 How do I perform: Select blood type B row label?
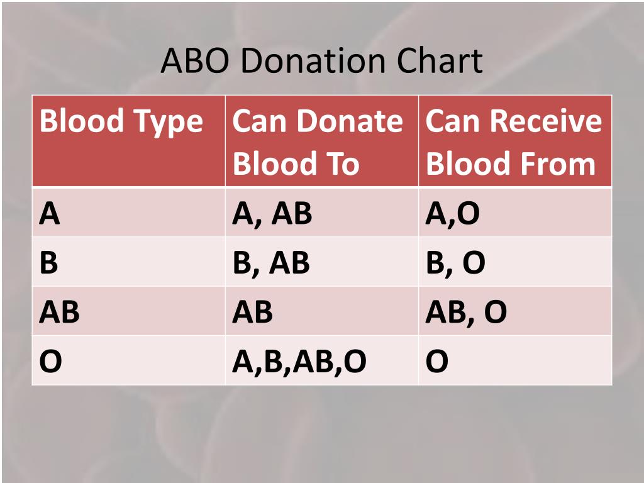pos(128,262)
